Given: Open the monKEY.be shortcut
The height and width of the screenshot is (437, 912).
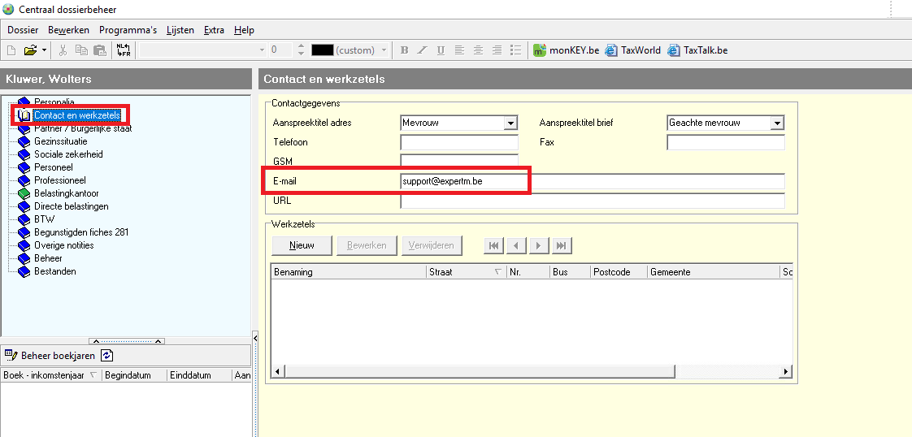Looking at the screenshot, I should pos(567,50).
